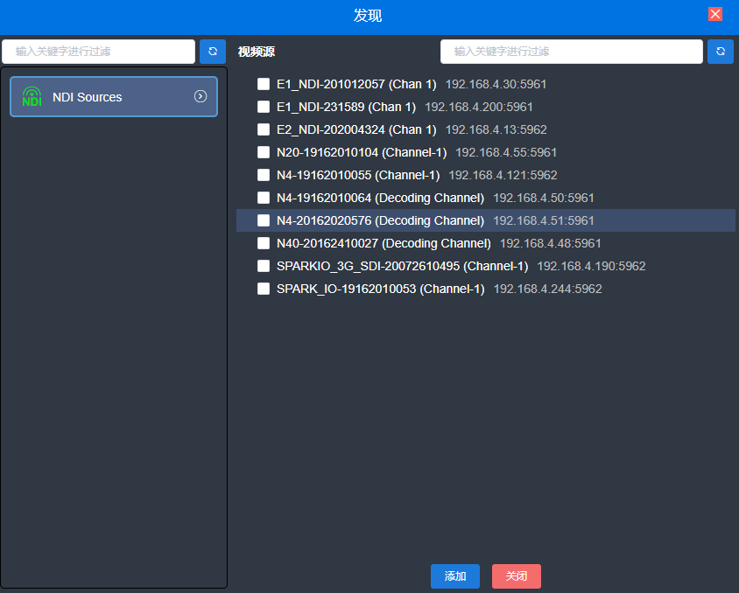Enable SPARKIO_3G_SDI-20072610495 (Channel-1) checkbox
This screenshot has height=593, width=739.
(264, 266)
